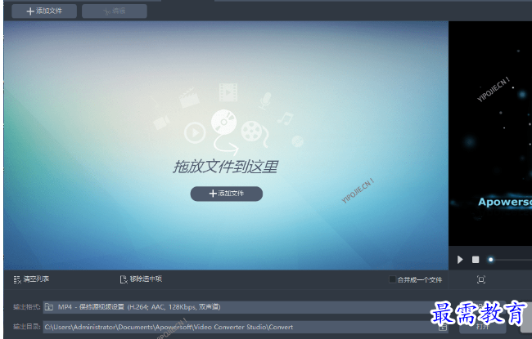Click the top toolbar 添加文件 button
The height and width of the screenshot is (339, 532).
coord(44,11)
